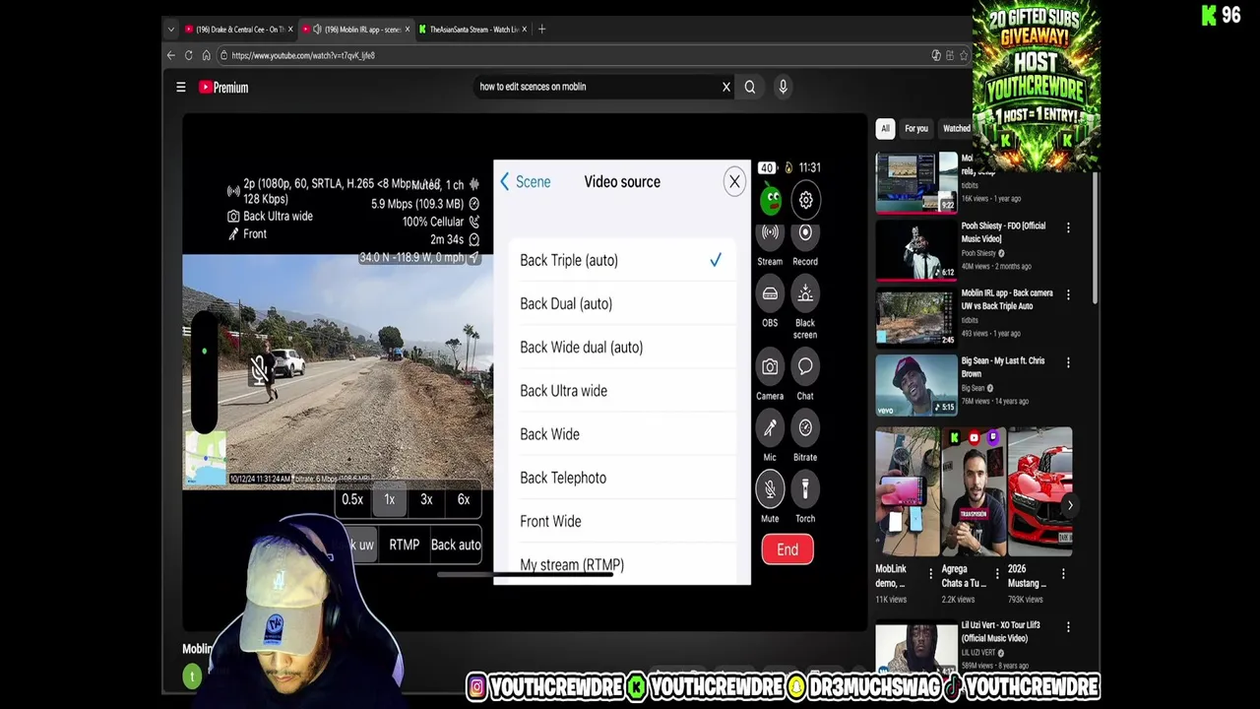
Task: Select the Watched filter chip
Action: coord(956,128)
